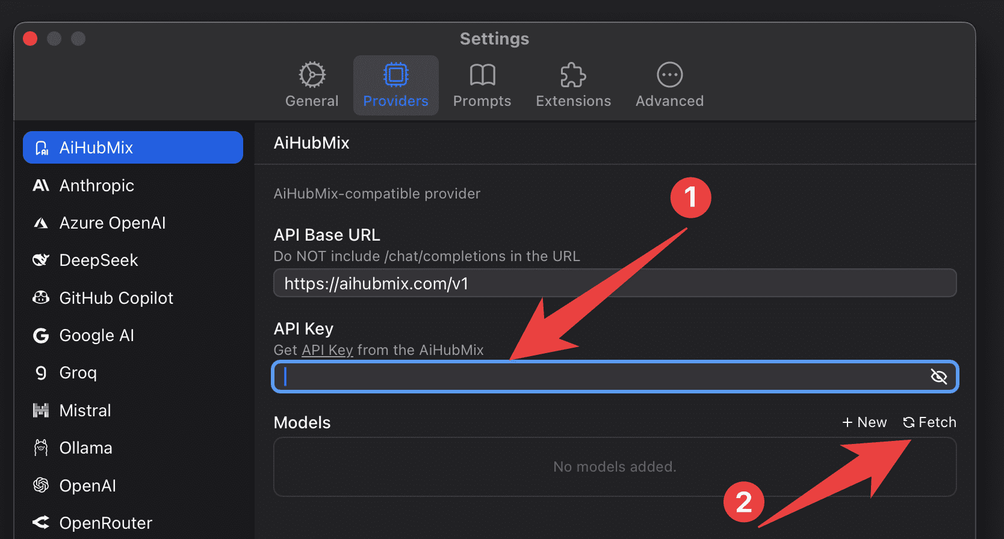1004x539 pixels.
Task: Toggle API key visibility eye icon
Action: coord(938,377)
